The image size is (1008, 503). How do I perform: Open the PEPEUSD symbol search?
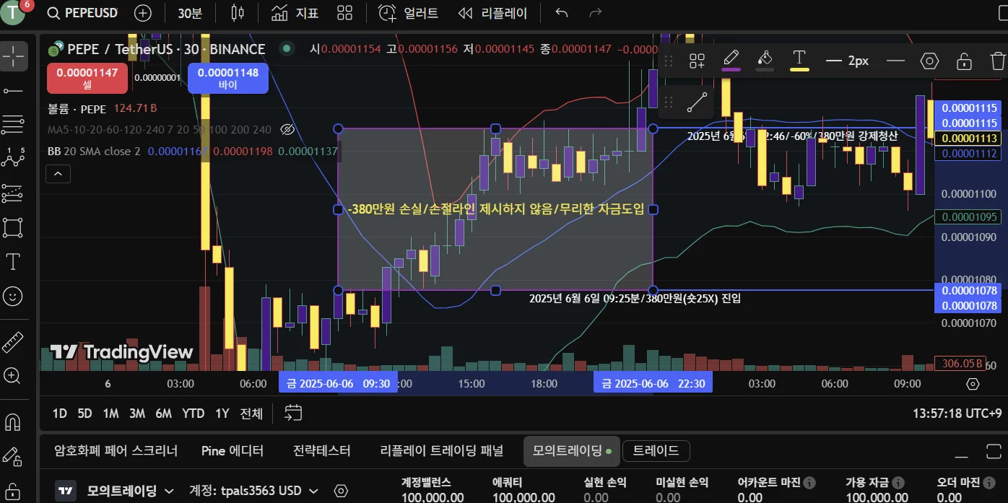[82, 13]
